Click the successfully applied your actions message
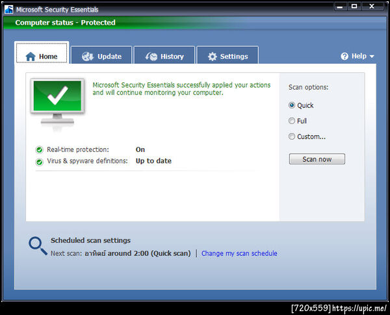Viewport: 390px width, 315px height. coord(181,89)
